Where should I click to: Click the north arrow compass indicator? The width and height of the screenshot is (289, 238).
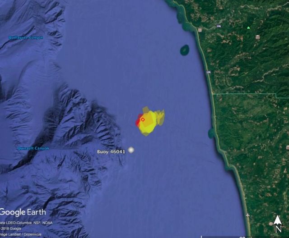click(x=278, y=224)
